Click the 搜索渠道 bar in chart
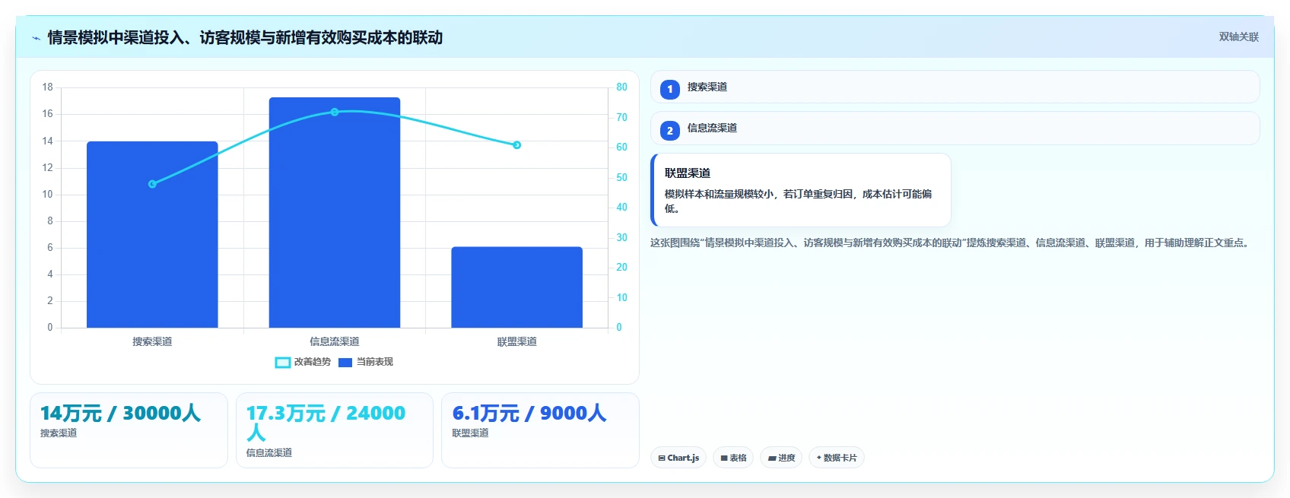This screenshot has width=1290, height=498. click(x=152, y=234)
